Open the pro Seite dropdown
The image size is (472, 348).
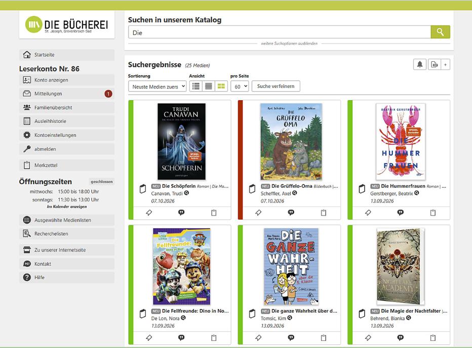(x=240, y=86)
